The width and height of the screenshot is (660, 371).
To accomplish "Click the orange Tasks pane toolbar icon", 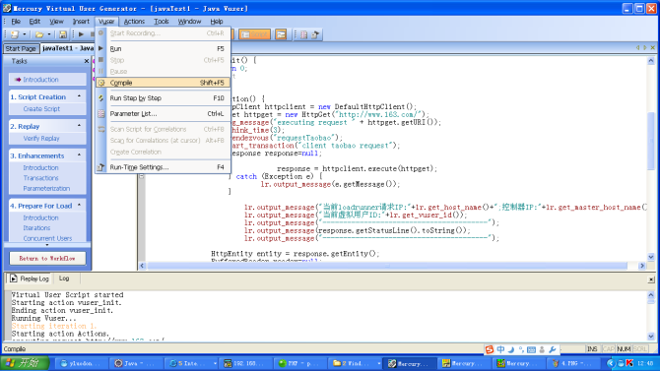I will [281, 34].
